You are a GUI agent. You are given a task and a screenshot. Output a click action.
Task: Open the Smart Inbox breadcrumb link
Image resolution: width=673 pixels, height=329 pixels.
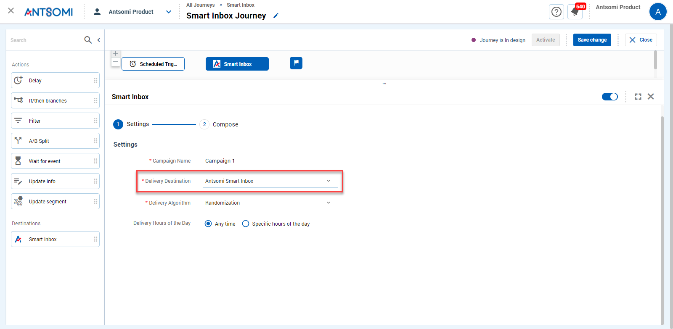click(x=241, y=5)
